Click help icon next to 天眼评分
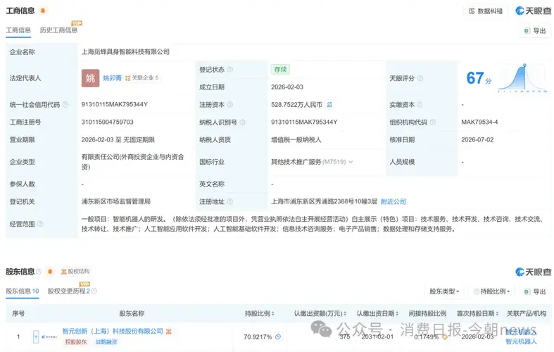The height and width of the screenshot is (352, 554). (420, 78)
